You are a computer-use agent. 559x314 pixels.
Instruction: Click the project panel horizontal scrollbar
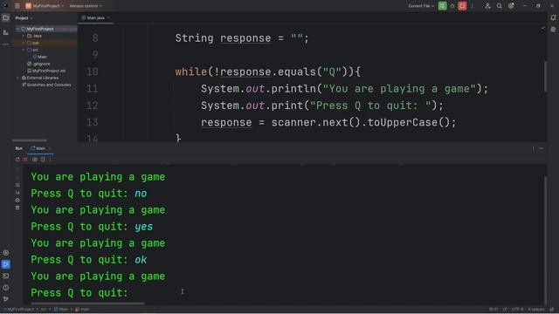coord(30,140)
